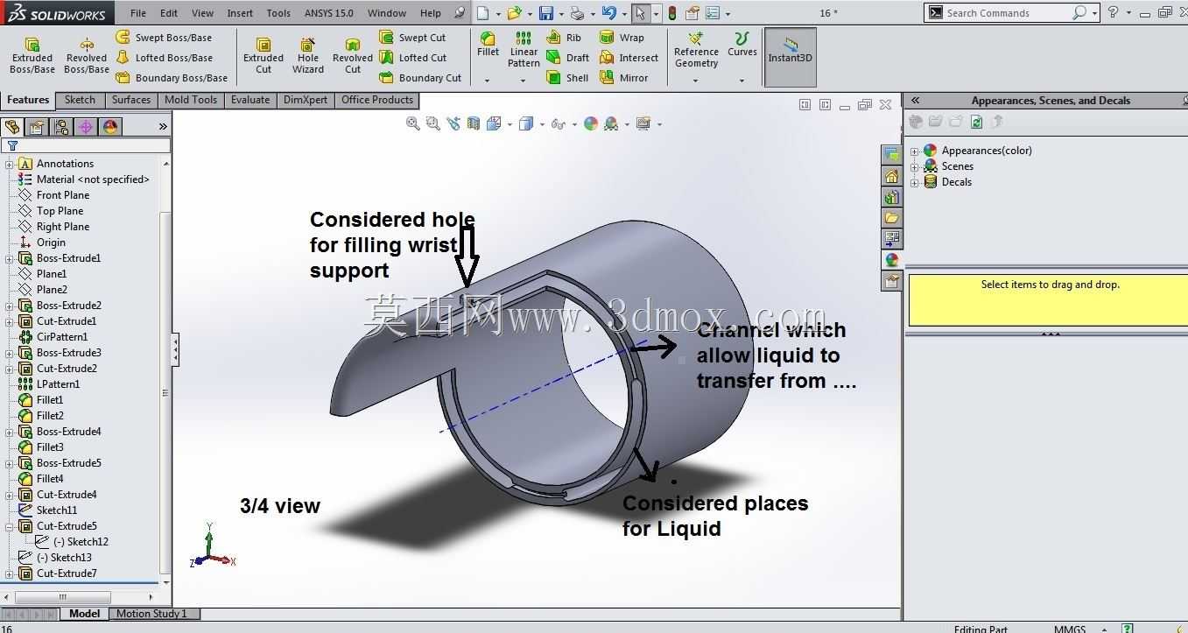The image size is (1188, 633).
Task: Activate the Extruded Cut tool
Action: pyautogui.click(x=264, y=56)
